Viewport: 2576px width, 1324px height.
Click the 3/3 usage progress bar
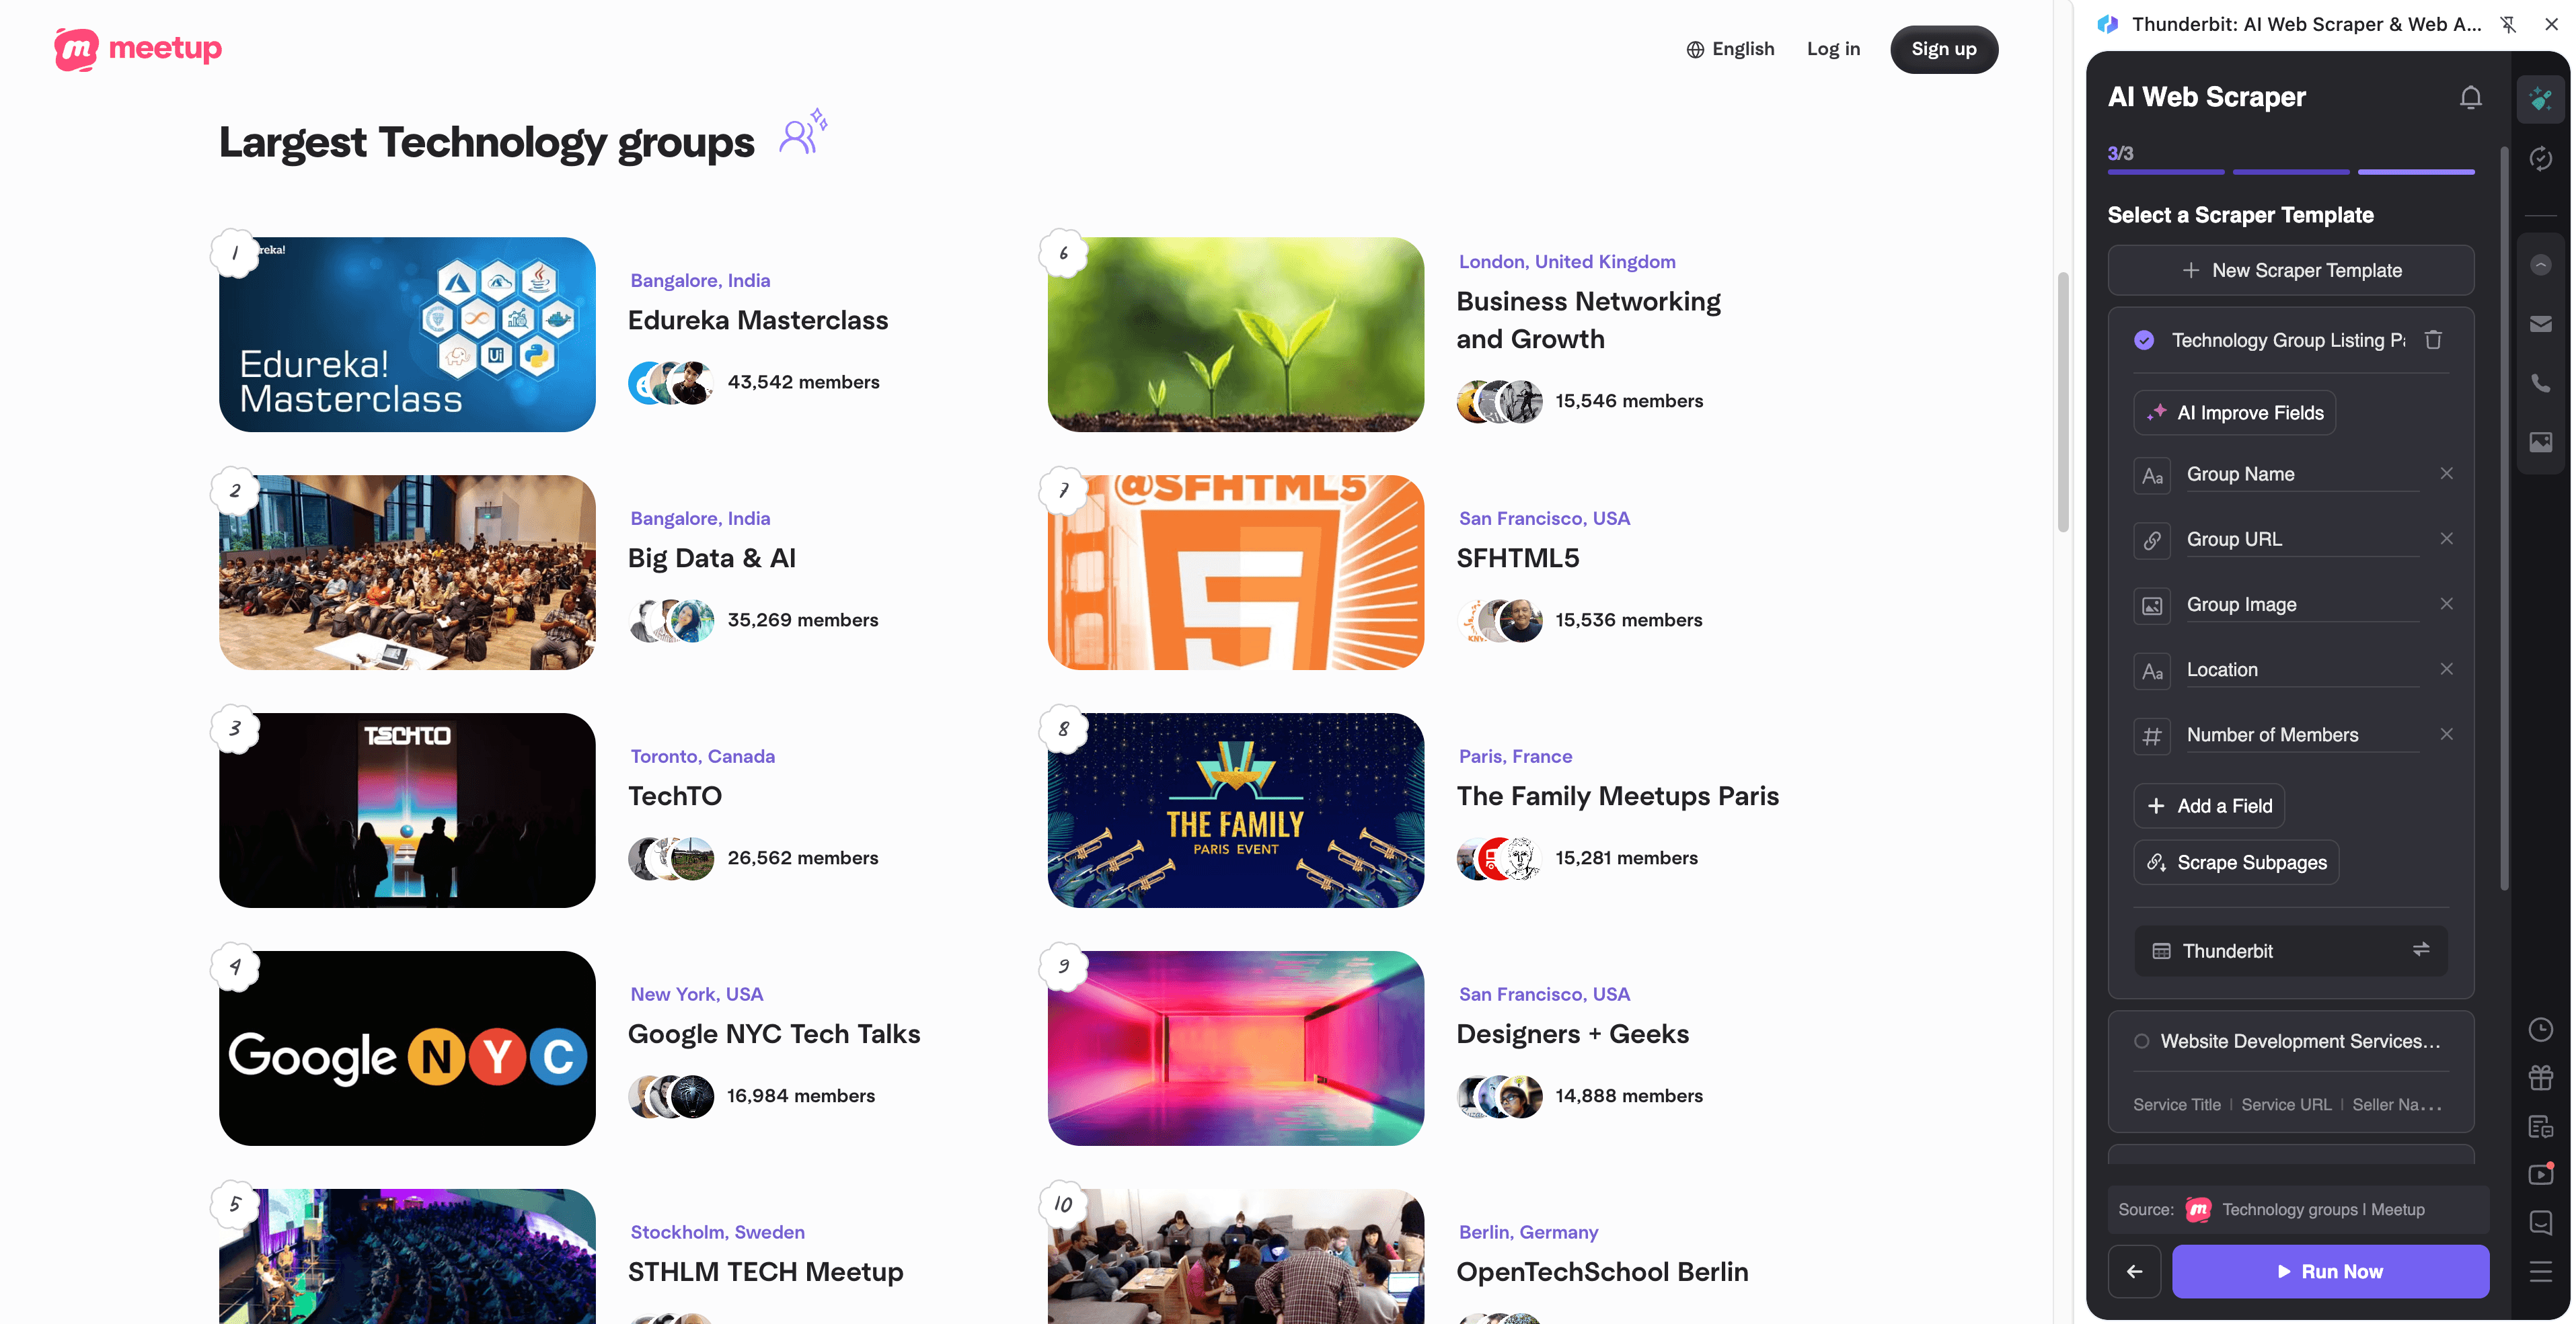coord(2290,172)
